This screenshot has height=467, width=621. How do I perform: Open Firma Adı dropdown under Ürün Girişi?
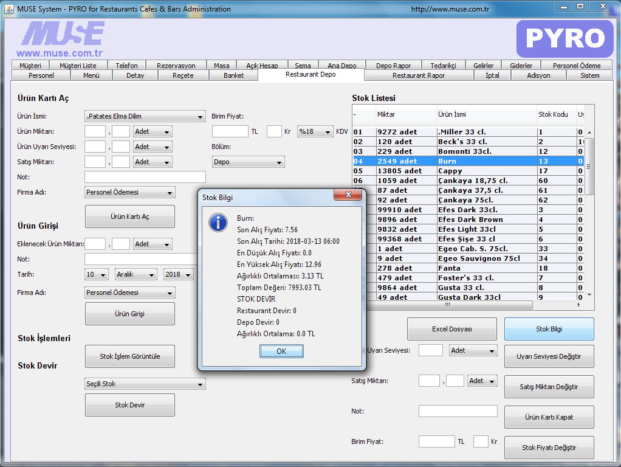pyautogui.click(x=130, y=292)
